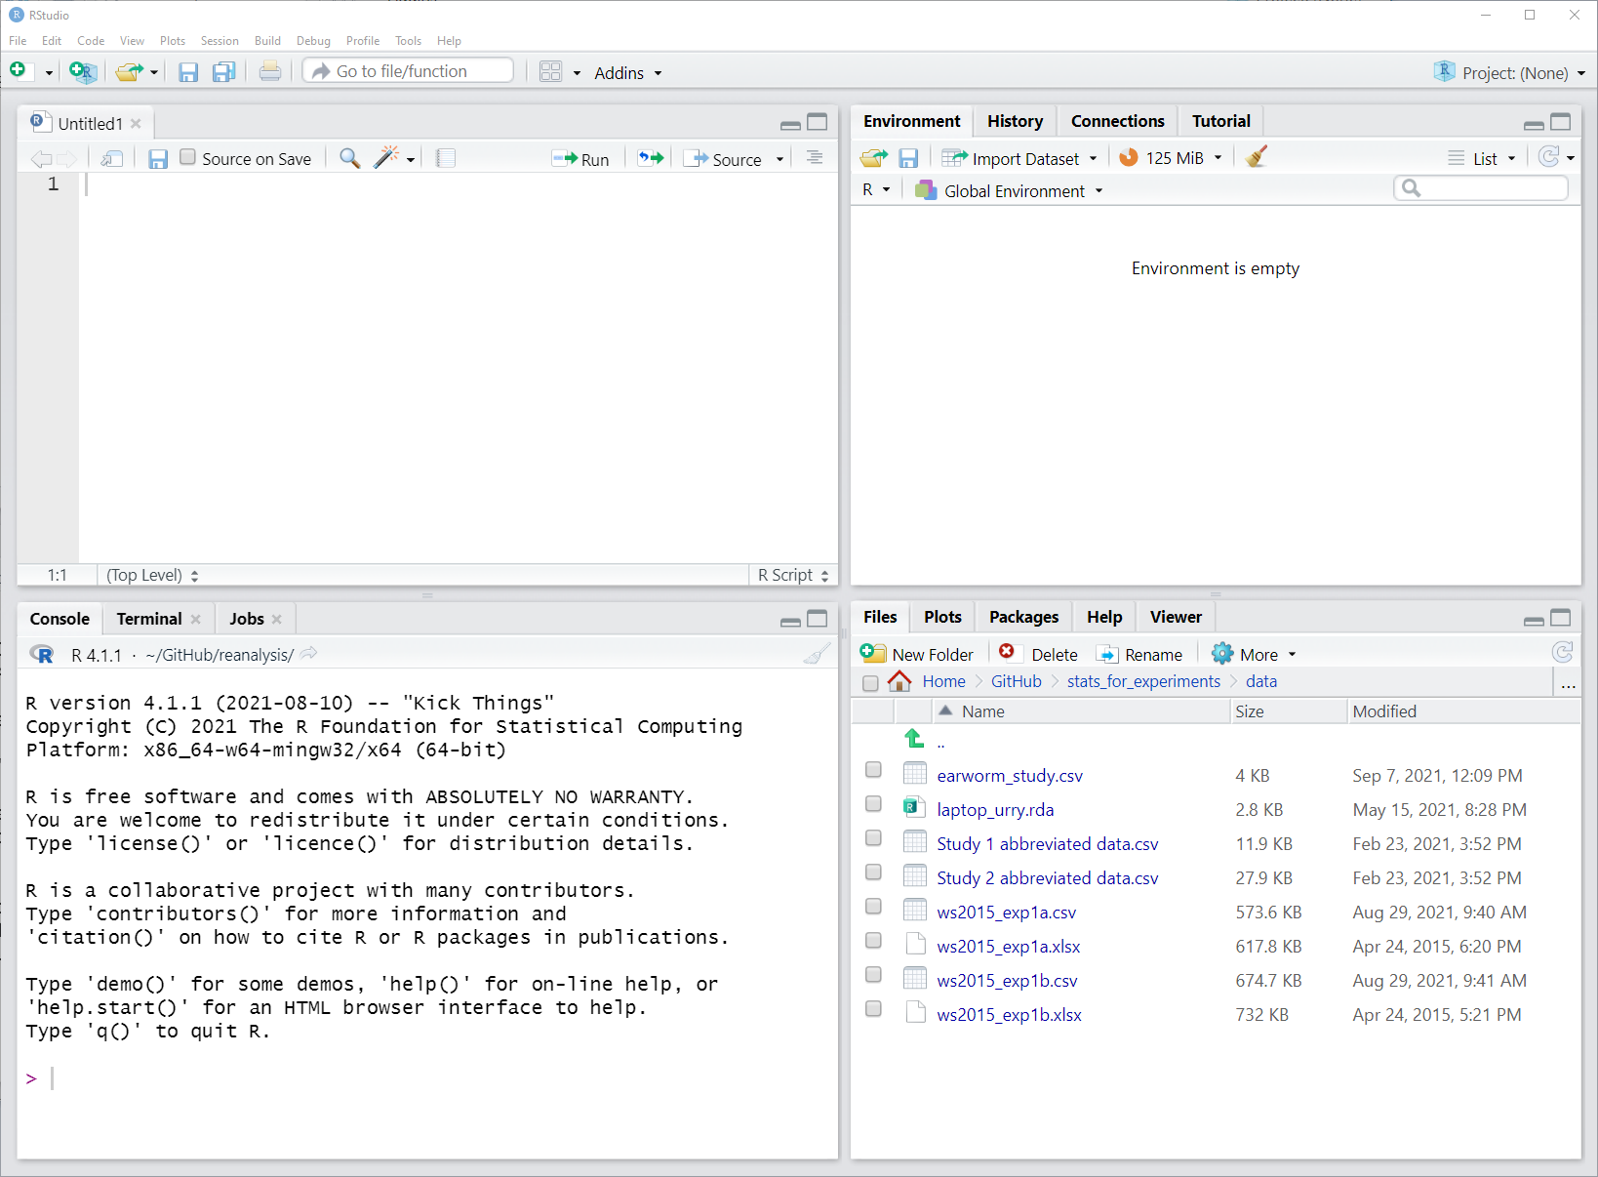Save all open documents icon

click(224, 71)
